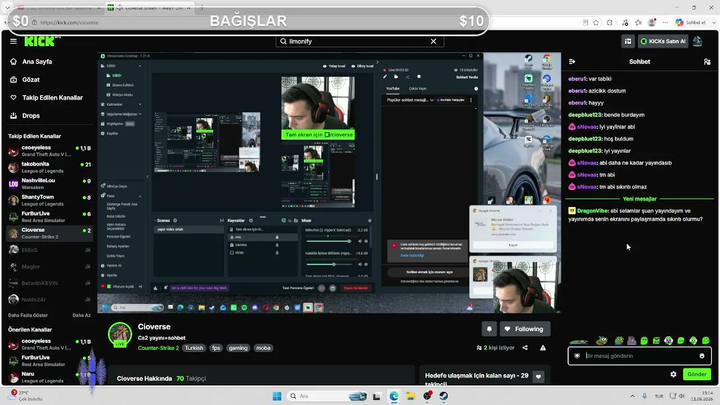Open the offline Naldo24r channel

coord(49,299)
